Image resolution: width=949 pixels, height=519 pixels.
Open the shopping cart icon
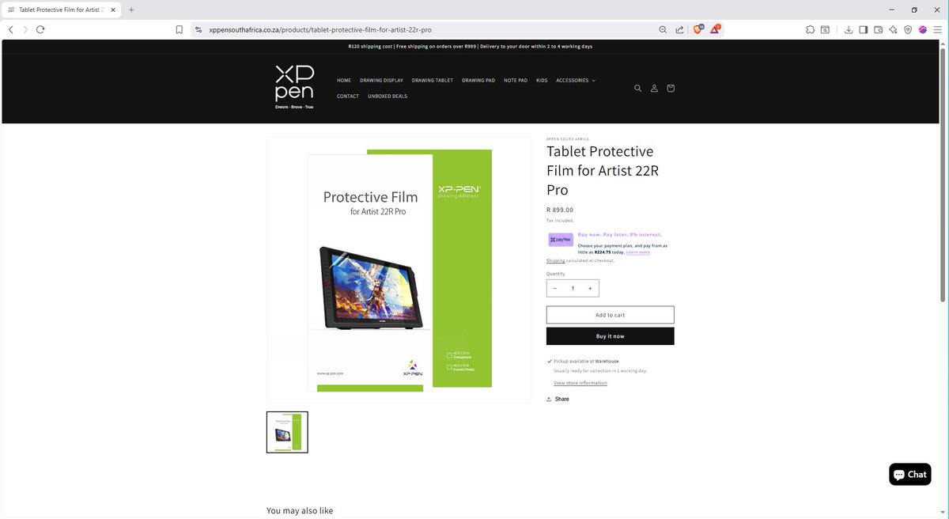point(671,88)
